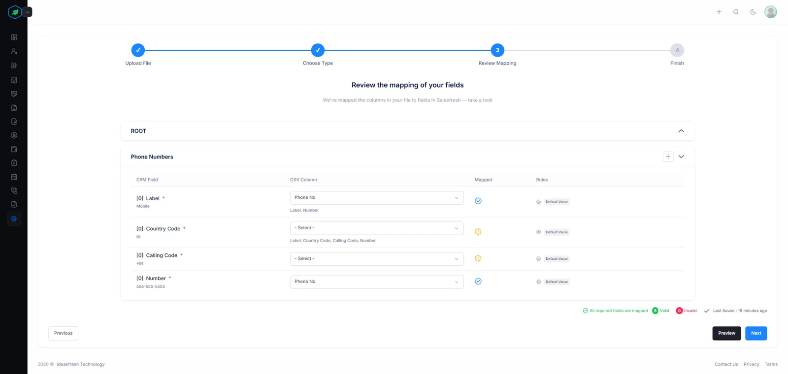
Task: Open the edit note icon in sidebar
Action: (14, 122)
